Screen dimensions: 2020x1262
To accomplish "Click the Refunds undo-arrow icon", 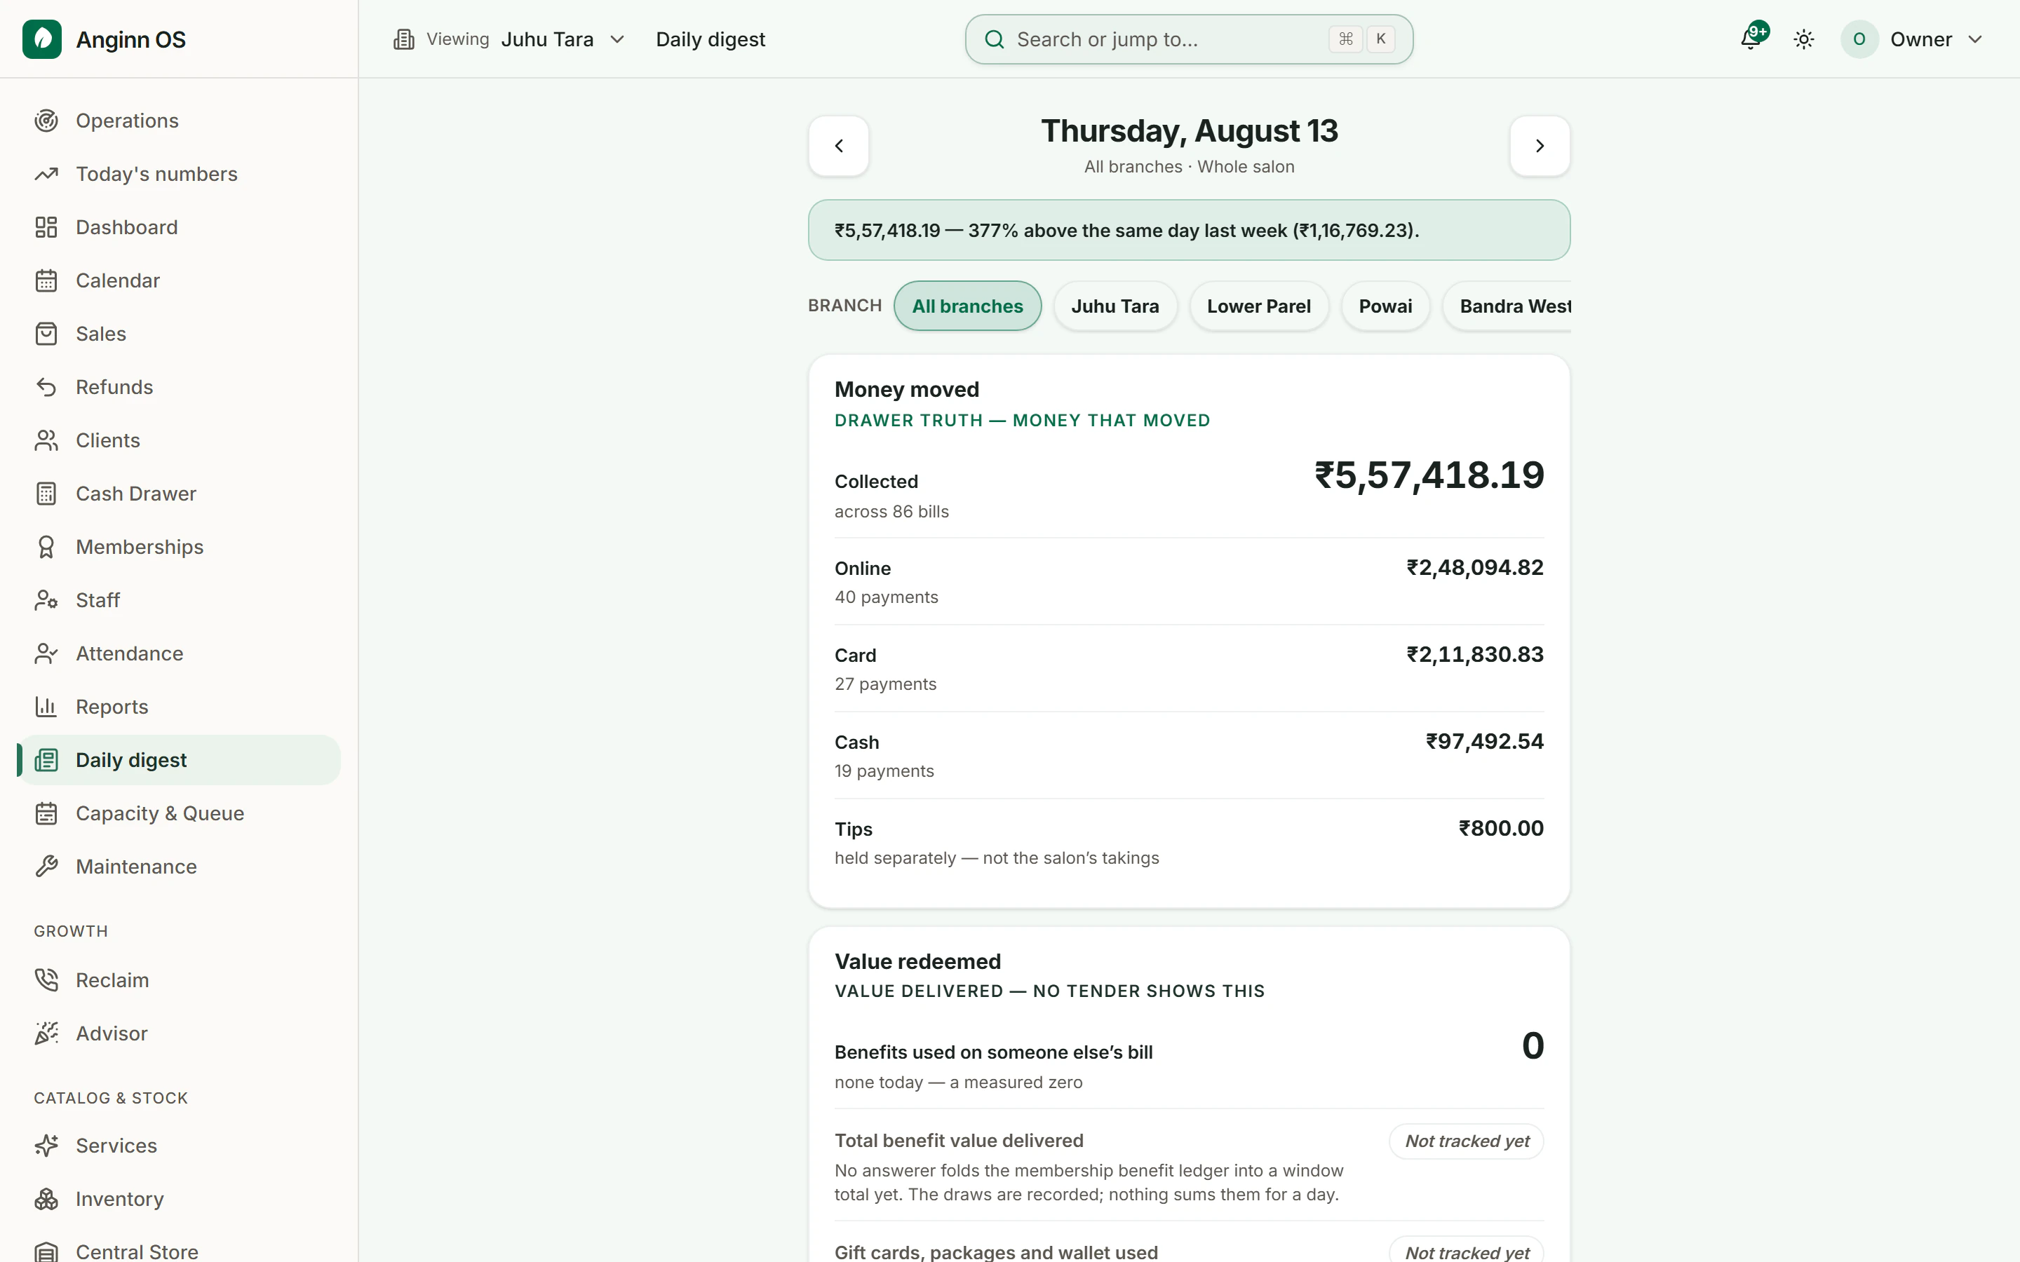I will pos(47,387).
